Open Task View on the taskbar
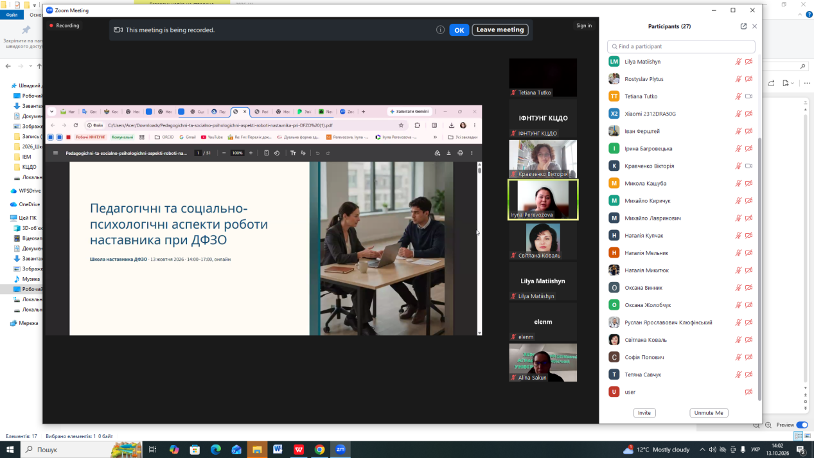The height and width of the screenshot is (458, 814). pyautogui.click(x=152, y=450)
